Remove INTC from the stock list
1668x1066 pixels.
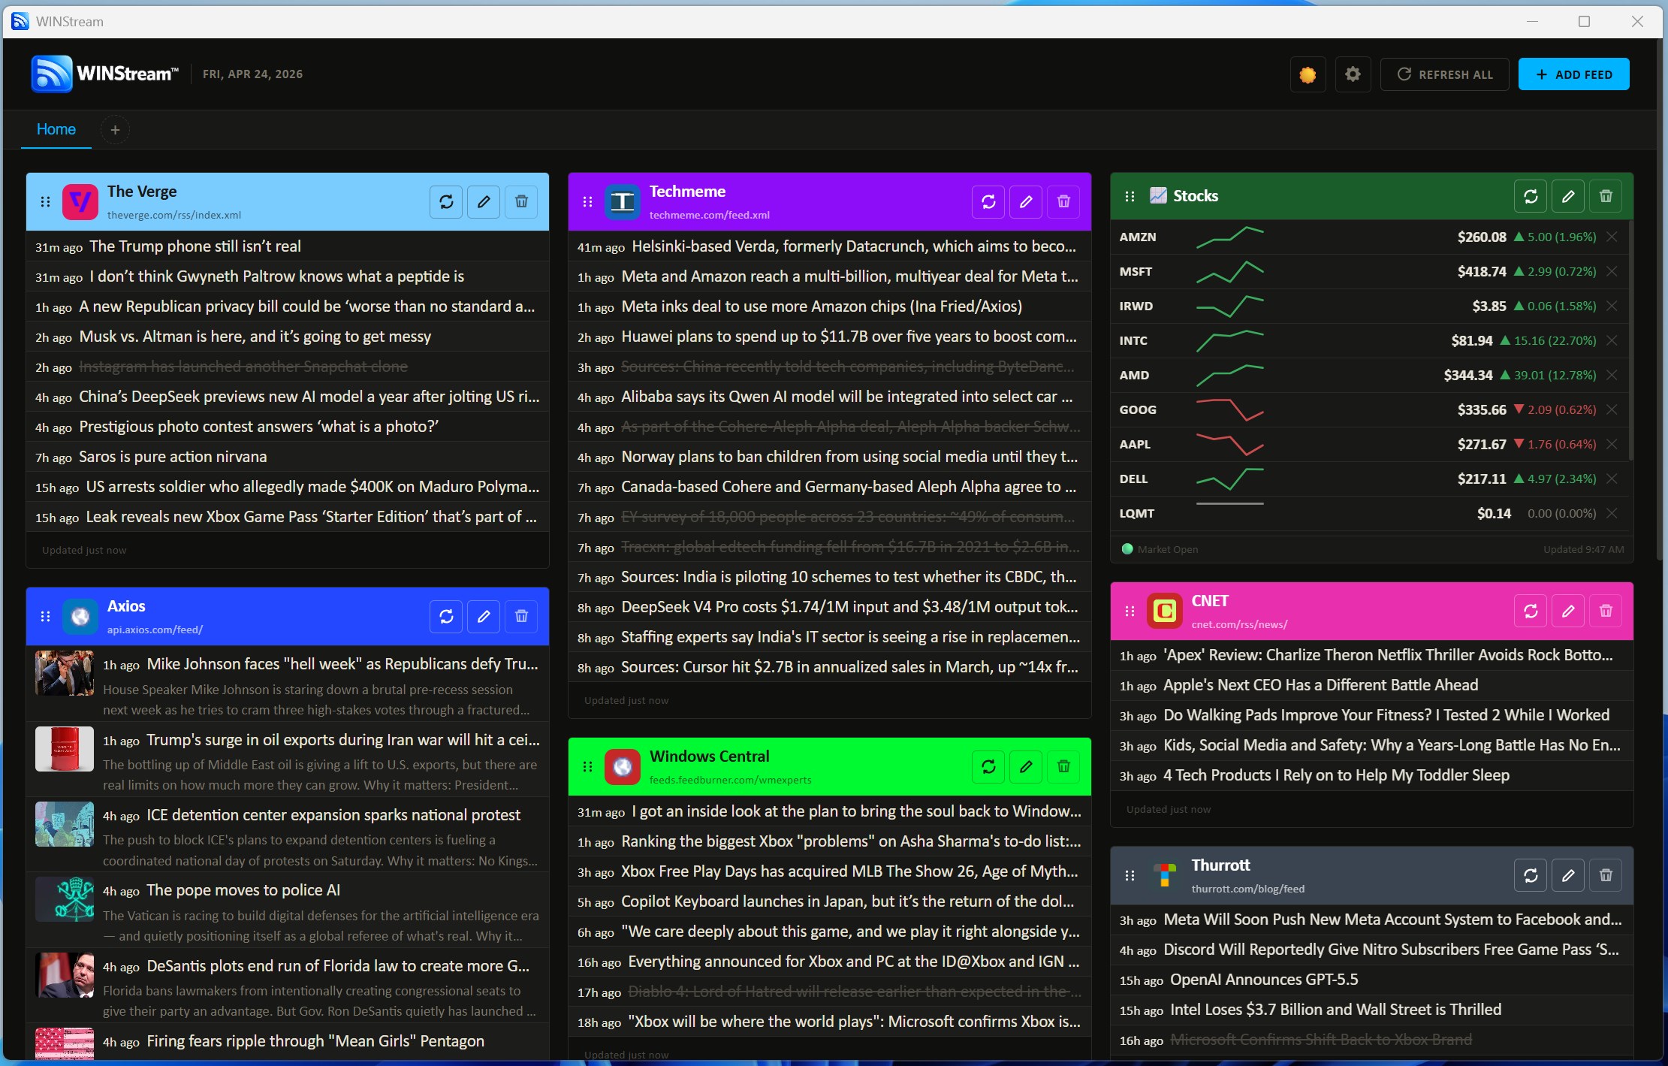[x=1612, y=340]
